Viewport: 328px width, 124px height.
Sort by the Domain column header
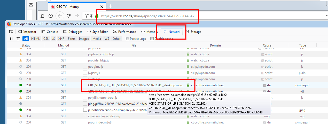(x=215, y=45)
